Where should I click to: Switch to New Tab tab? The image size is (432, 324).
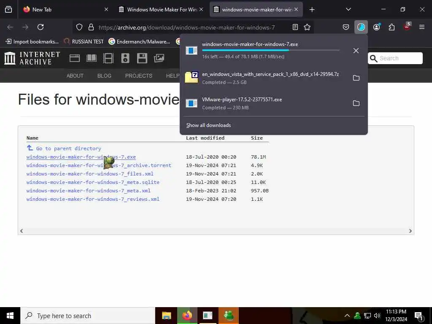click(63, 9)
